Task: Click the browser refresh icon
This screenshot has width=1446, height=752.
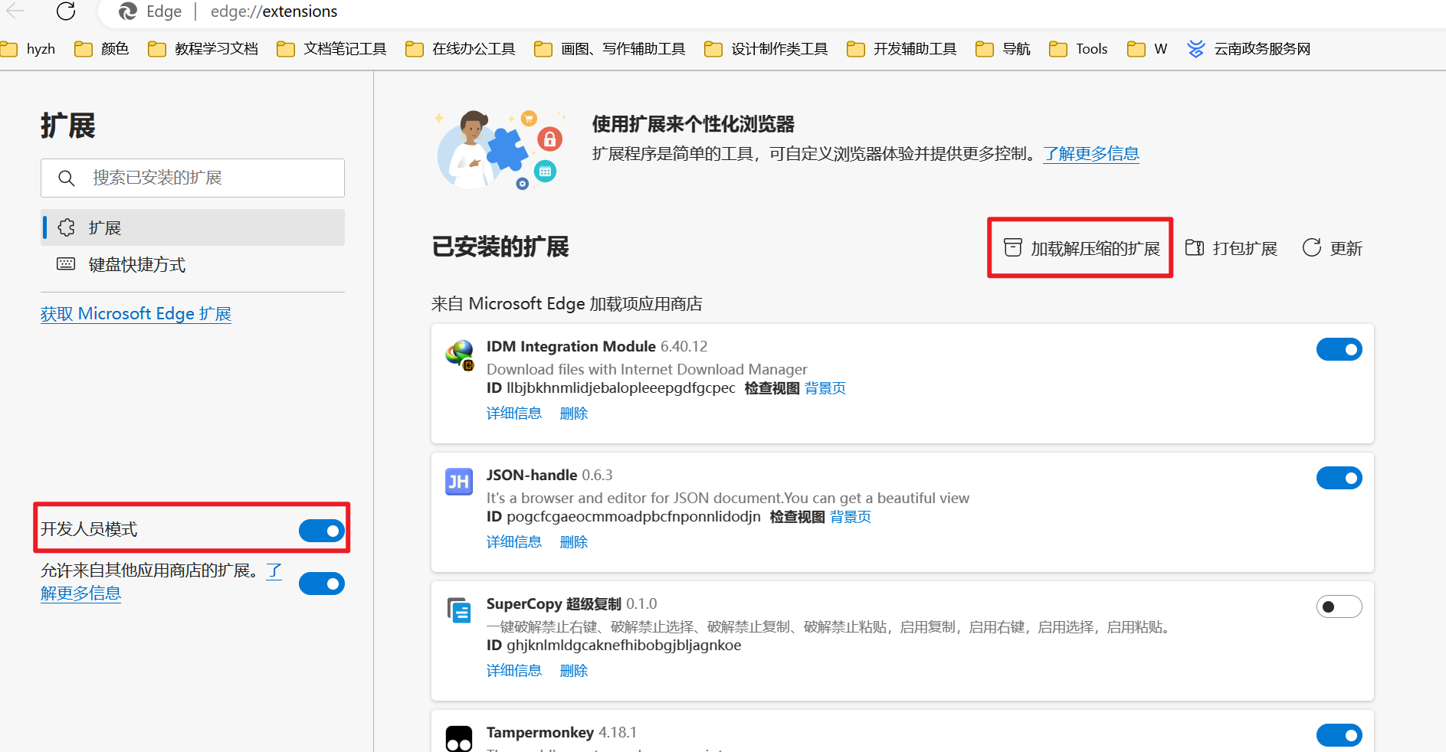Action: click(x=66, y=11)
